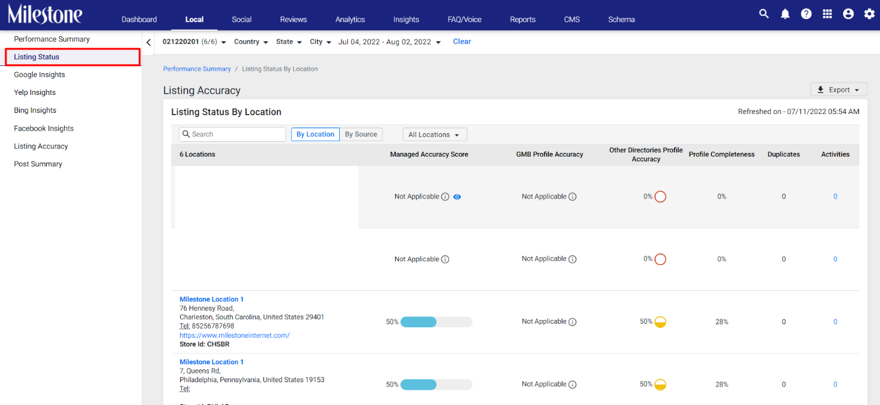Click Philadelphia row's 50% managed accuracy bar

pos(436,385)
